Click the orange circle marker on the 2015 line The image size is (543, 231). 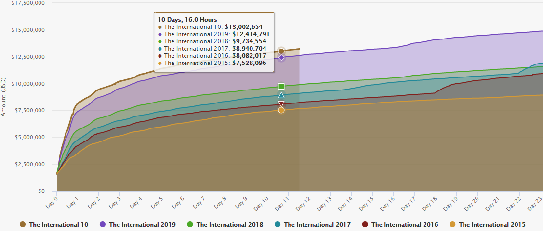[x=281, y=110]
